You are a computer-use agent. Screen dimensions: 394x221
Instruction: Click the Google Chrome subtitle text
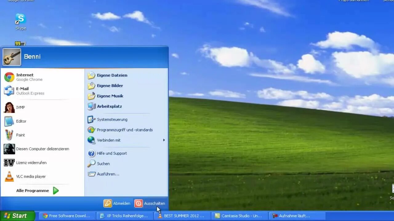[29, 79]
